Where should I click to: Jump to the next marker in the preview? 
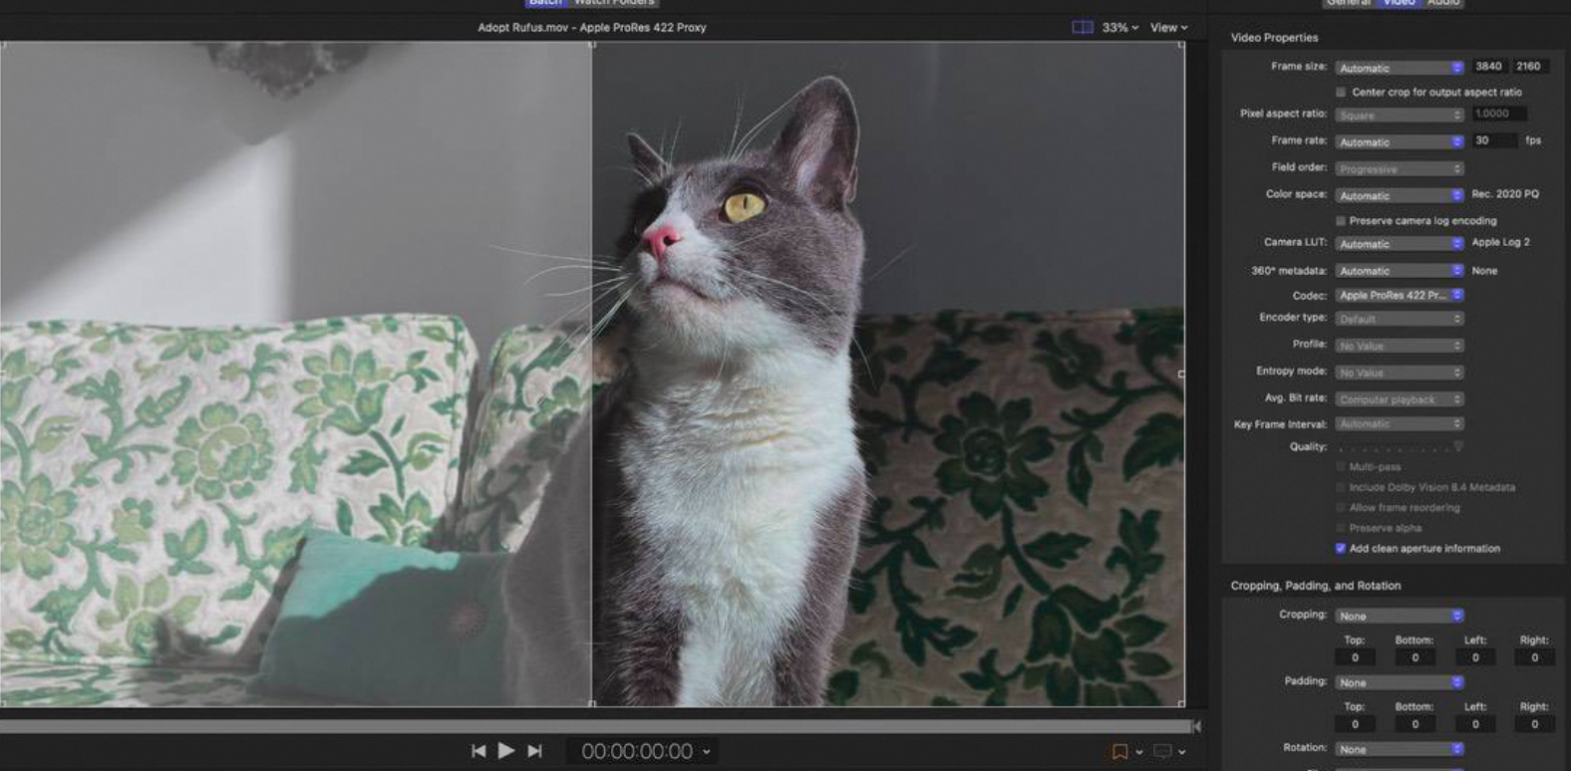tap(535, 751)
